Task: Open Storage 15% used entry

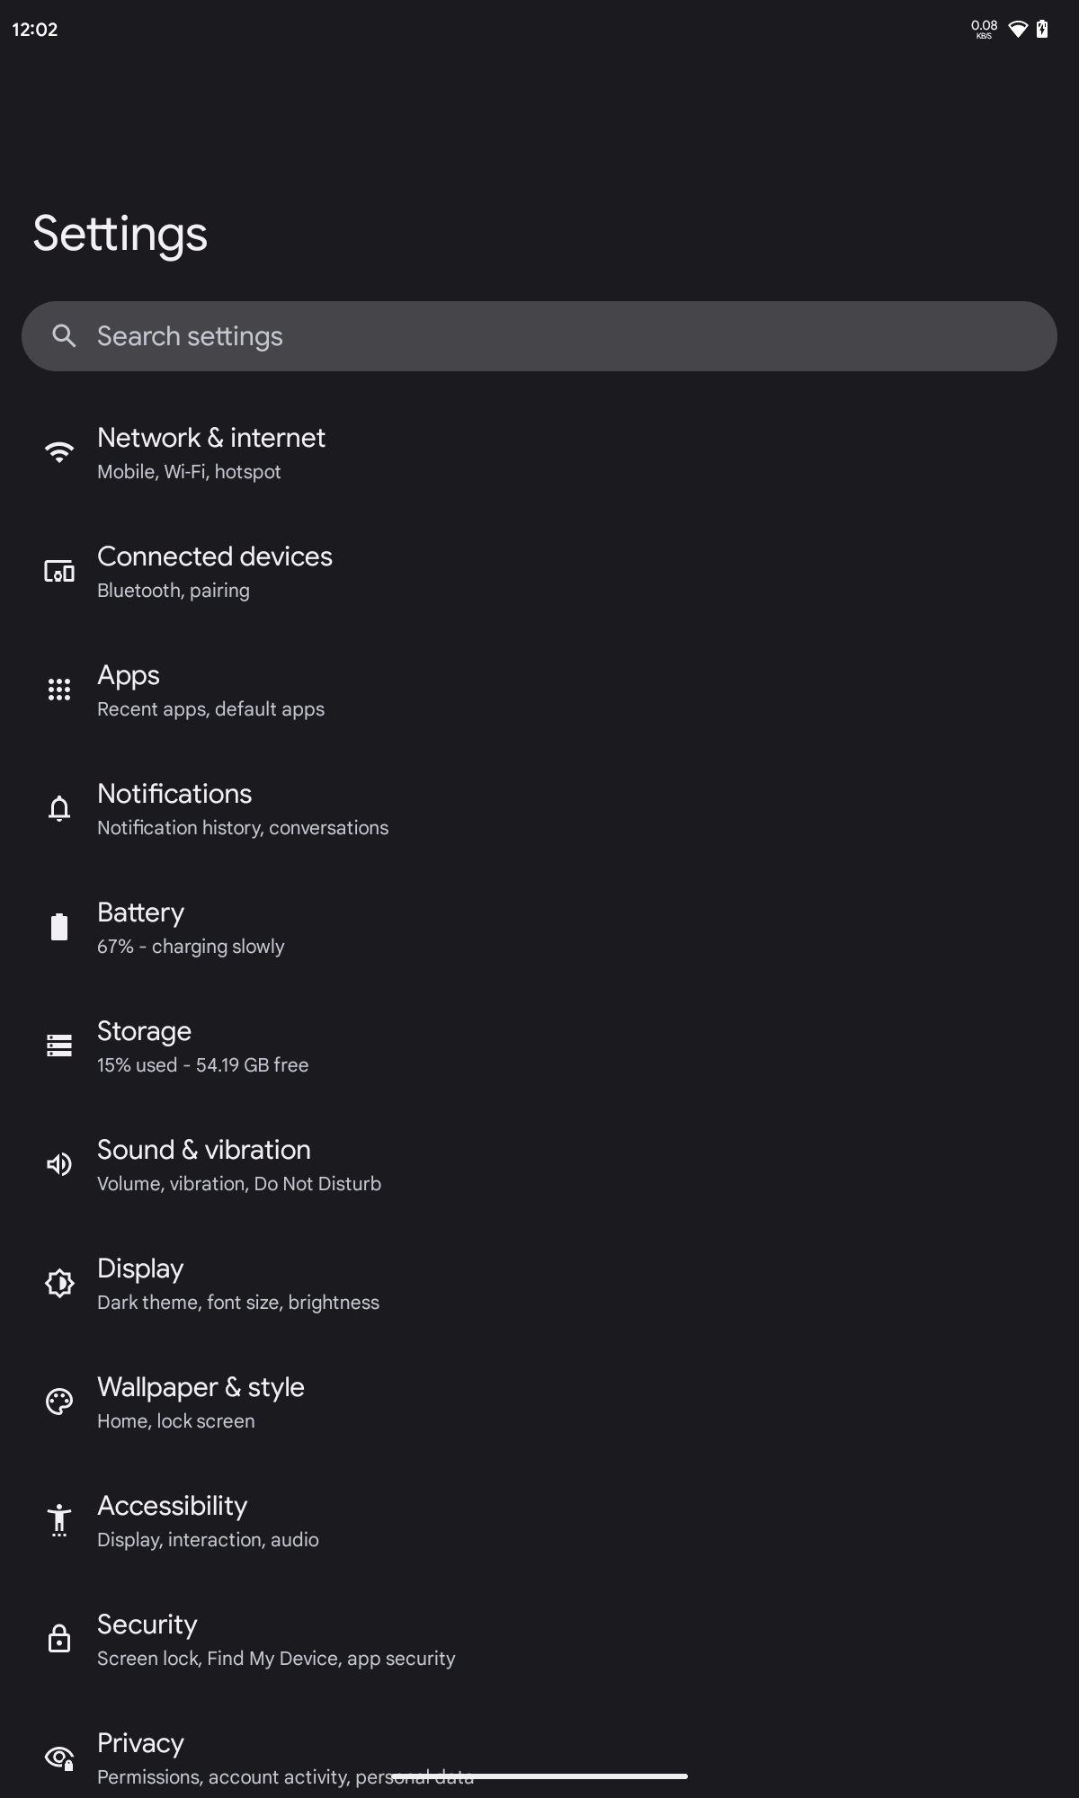Action: coord(202,1046)
